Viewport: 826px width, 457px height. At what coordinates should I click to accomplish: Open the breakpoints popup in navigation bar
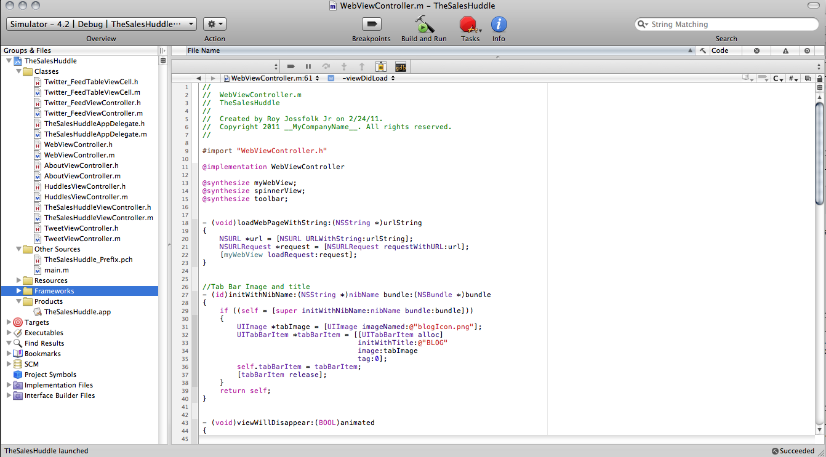[764, 78]
